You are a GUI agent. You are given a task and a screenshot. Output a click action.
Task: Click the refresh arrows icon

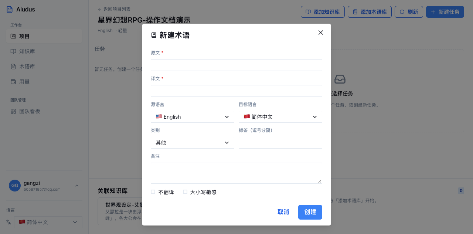(x=402, y=12)
